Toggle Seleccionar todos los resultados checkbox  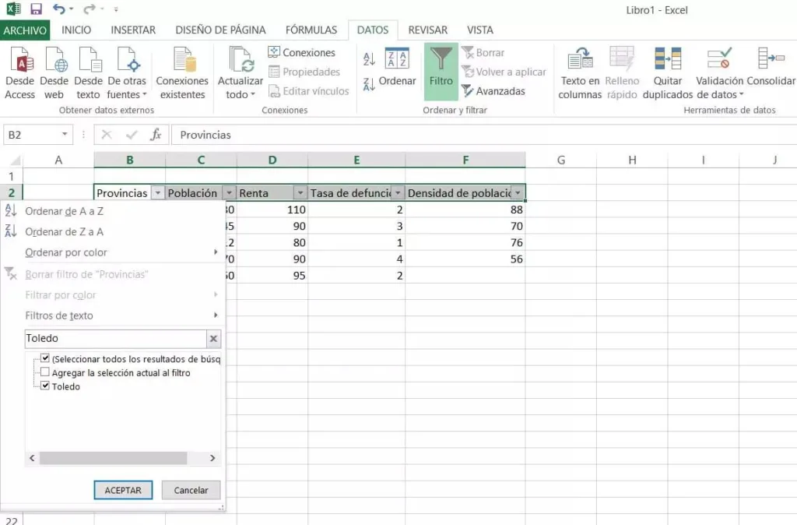tap(45, 359)
